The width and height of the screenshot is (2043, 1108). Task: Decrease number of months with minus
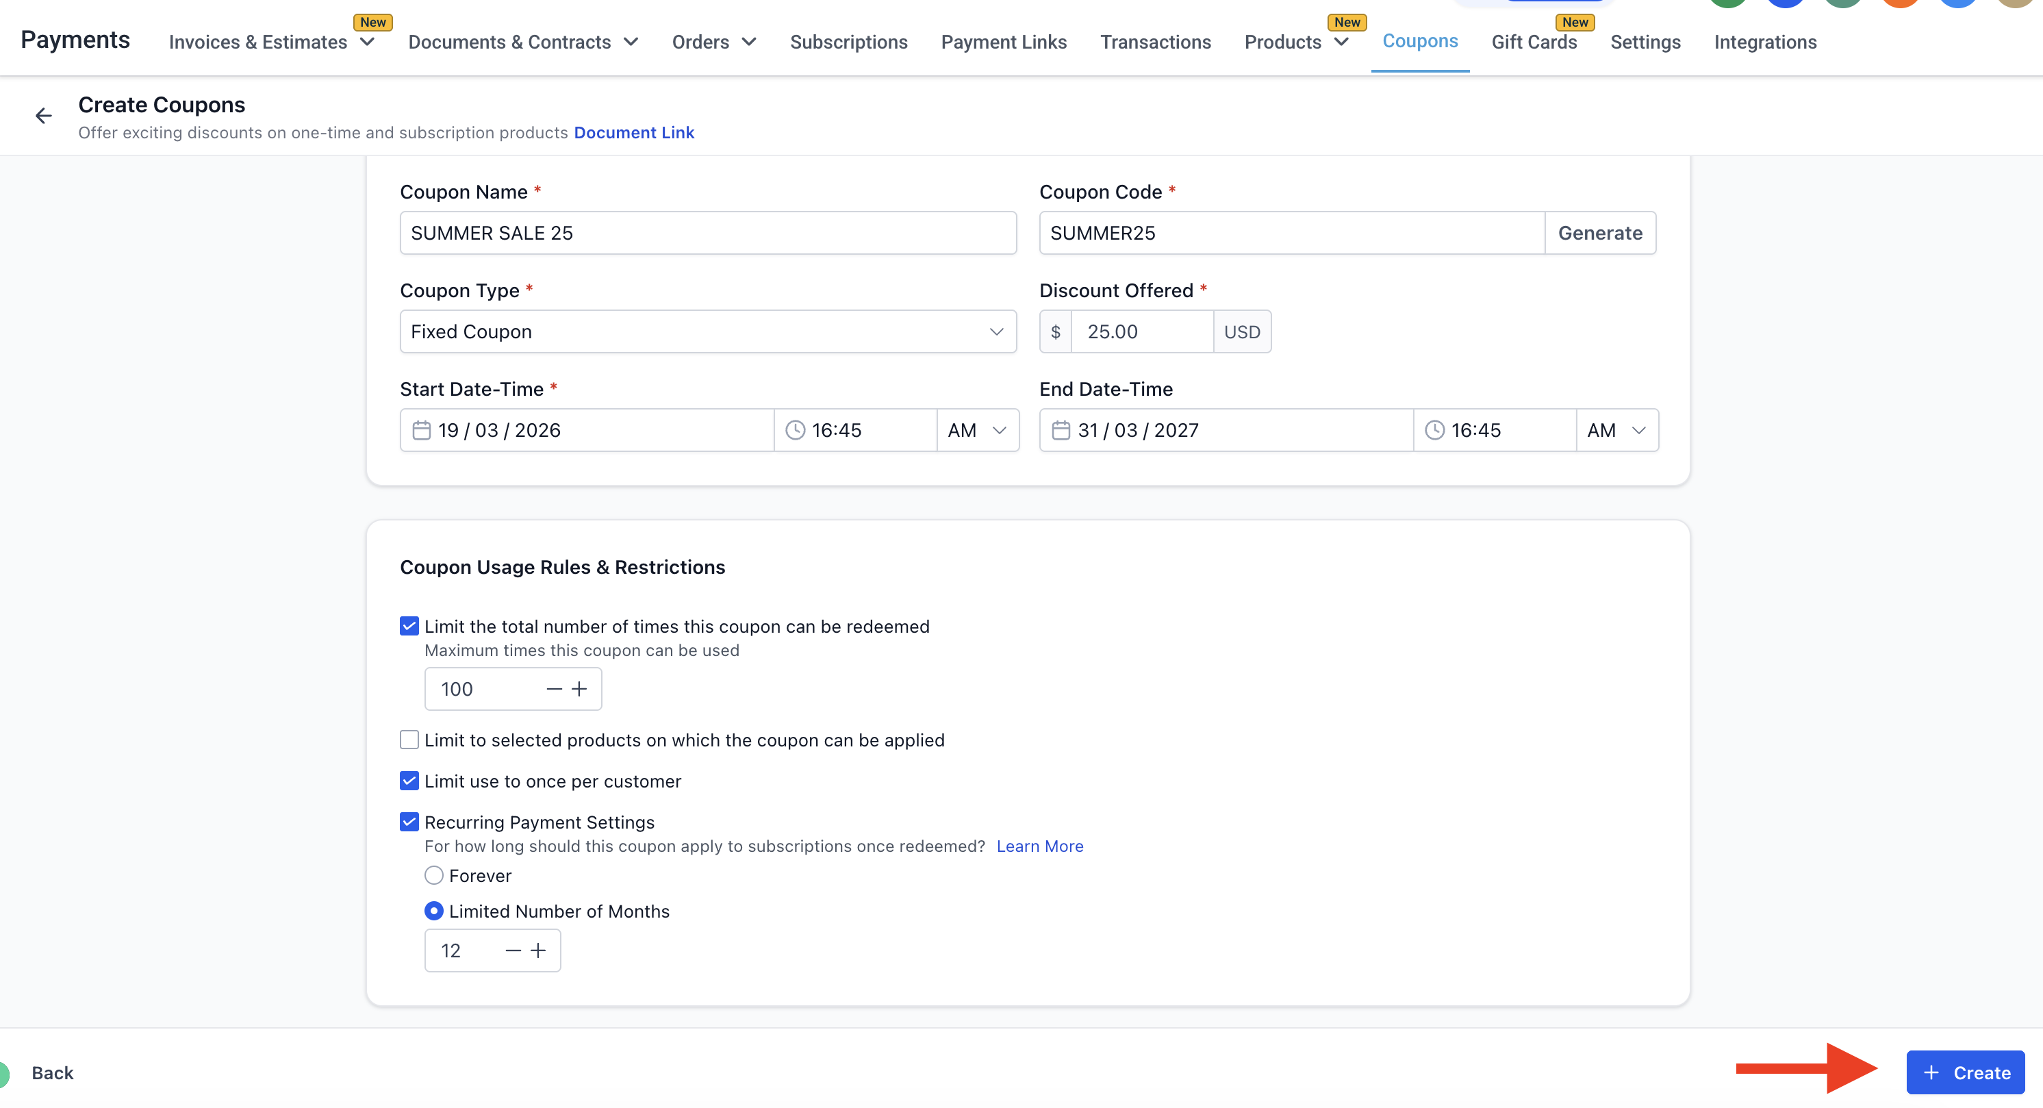pos(512,950)
